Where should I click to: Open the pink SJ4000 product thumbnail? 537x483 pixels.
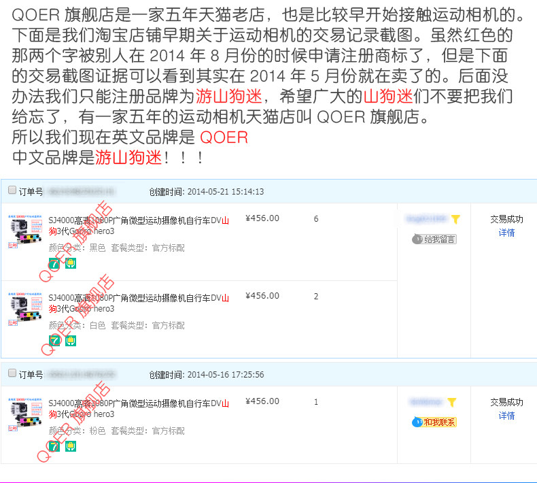click(x=25, y=414)
